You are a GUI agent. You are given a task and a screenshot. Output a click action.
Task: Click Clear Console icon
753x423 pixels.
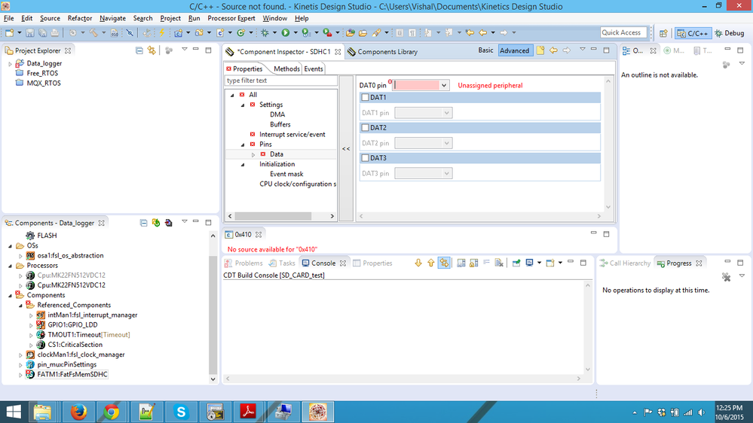tap(499, 263)
